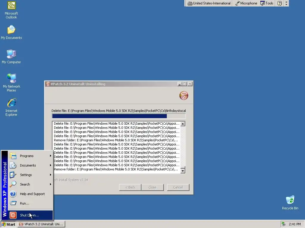Click the uninstall progress bar
The height and width of the screenshot is (228, 305).
(119, 116)
